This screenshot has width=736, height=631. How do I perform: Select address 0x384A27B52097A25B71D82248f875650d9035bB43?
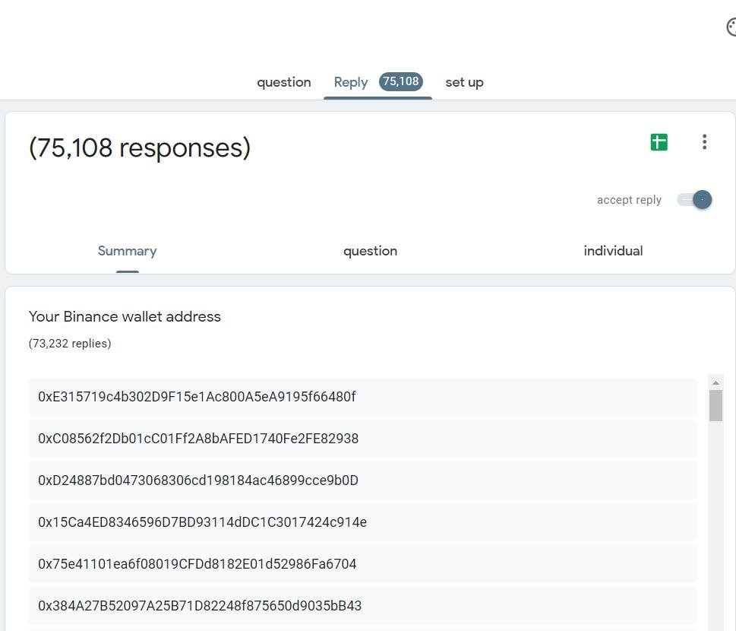(362, 606)
